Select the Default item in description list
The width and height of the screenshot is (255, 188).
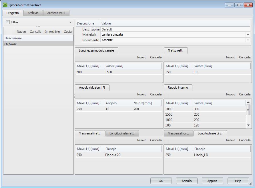coord(11,44)
